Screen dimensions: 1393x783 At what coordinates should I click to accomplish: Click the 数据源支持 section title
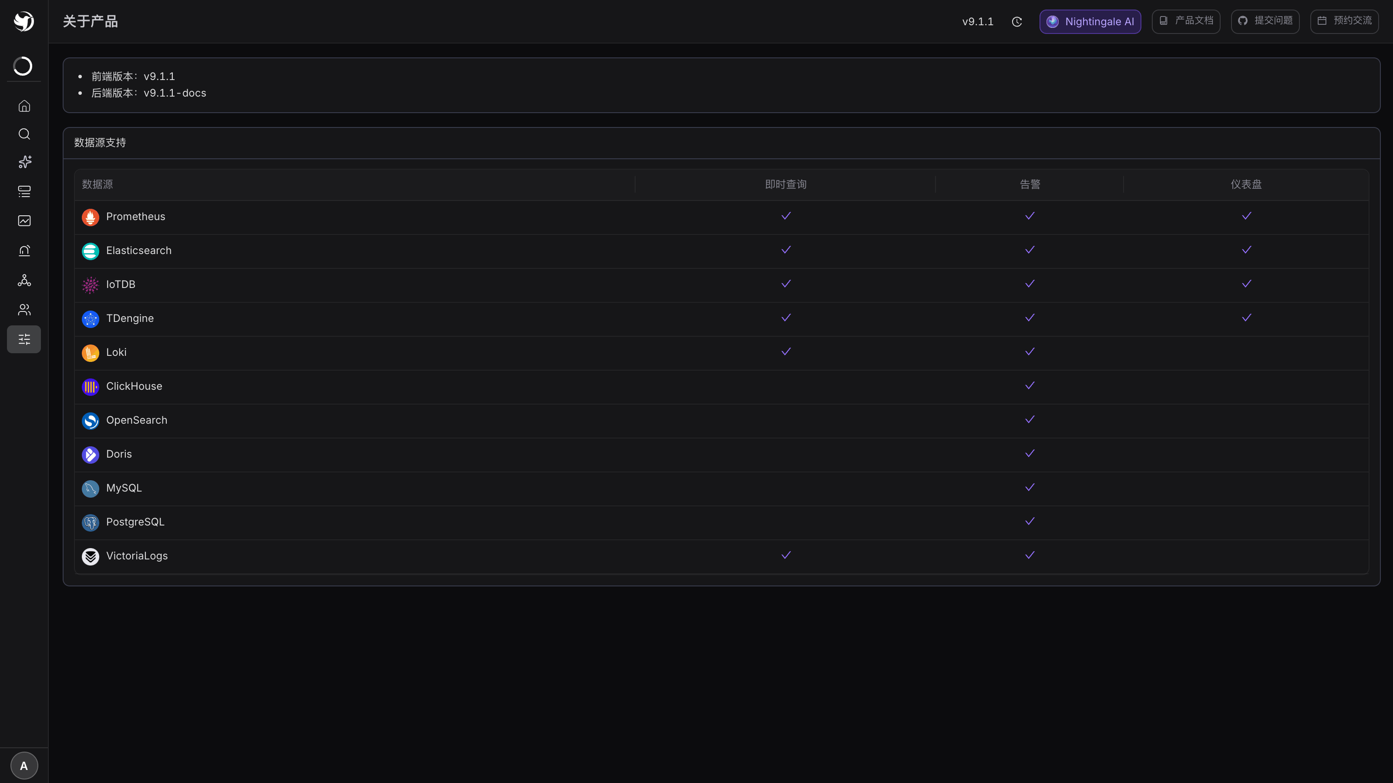(100, 143)
